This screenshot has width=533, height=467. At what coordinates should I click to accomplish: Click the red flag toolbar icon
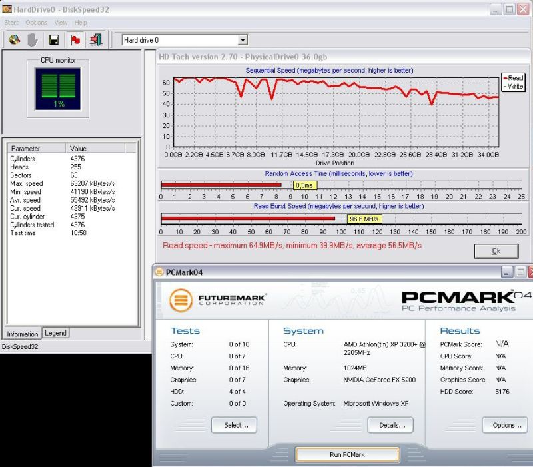(x=75, y=40)
